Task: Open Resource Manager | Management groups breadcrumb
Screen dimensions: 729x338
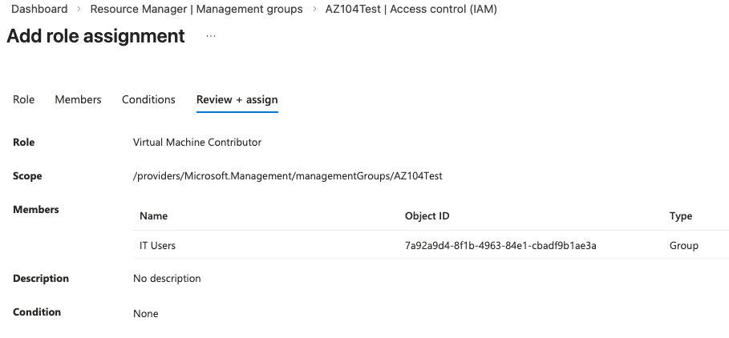Action: (196, 10)
